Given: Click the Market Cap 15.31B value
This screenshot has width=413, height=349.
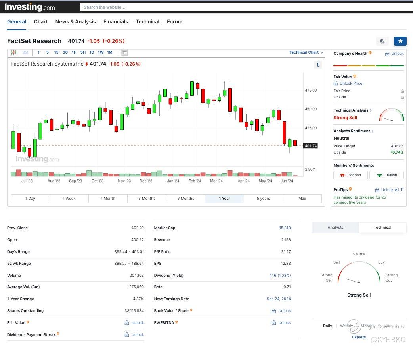Looking at the screenshot, I should coord(285,228).
